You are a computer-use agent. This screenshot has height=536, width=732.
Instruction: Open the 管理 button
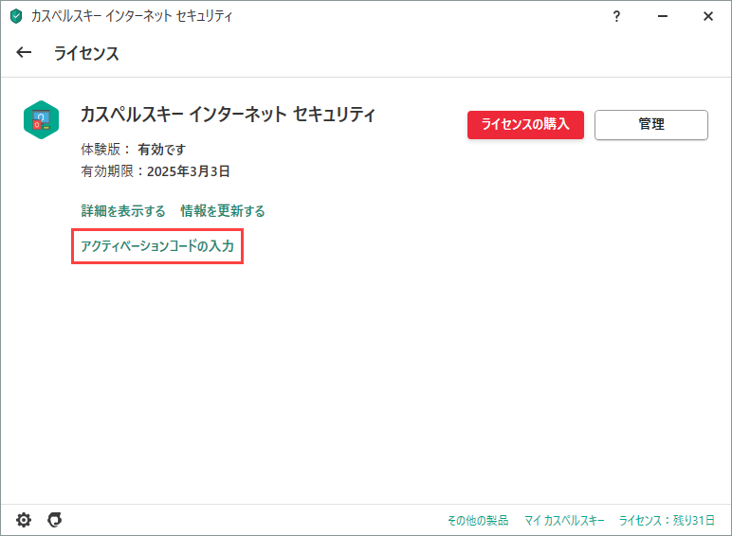[651, 124]
